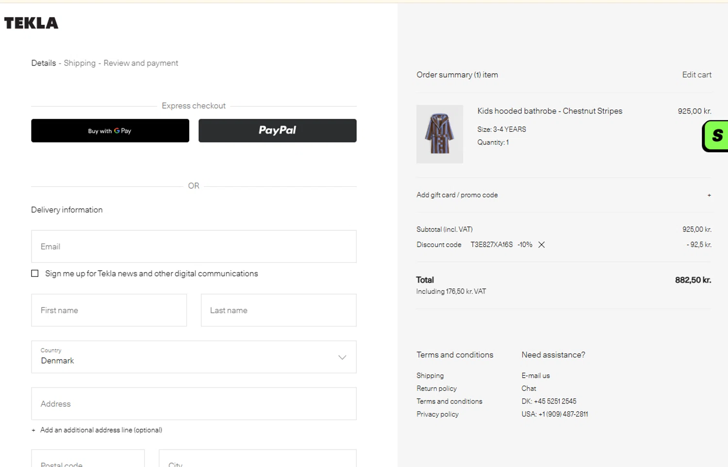This screenshot has height=467, width=728.
Task: Click the TEKLA logo
Action: pyautogui.click(x=31, y=23)
